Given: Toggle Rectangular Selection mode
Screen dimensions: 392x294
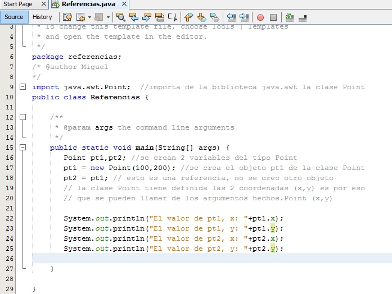Looking at the screenshot, I should [173, 17].
